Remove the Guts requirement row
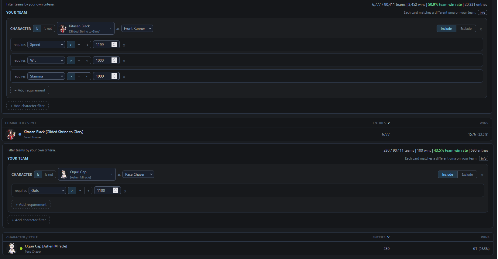Viewport: 498px width, 259px height. 125,191
